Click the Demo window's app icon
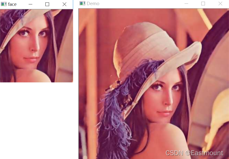Image resolution: width=229 pixels, height=159 pixels. [x=82, y=3]
